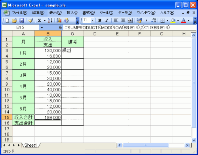
Task: Apply italic formatting
Action: coord(107,21)
